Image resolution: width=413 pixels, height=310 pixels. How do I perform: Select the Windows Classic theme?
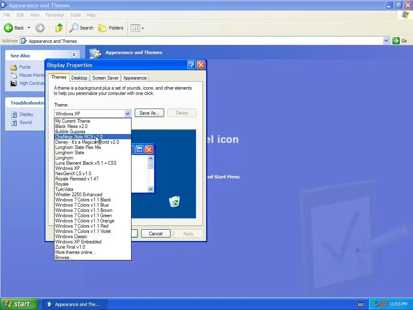(x=92, y=237)
